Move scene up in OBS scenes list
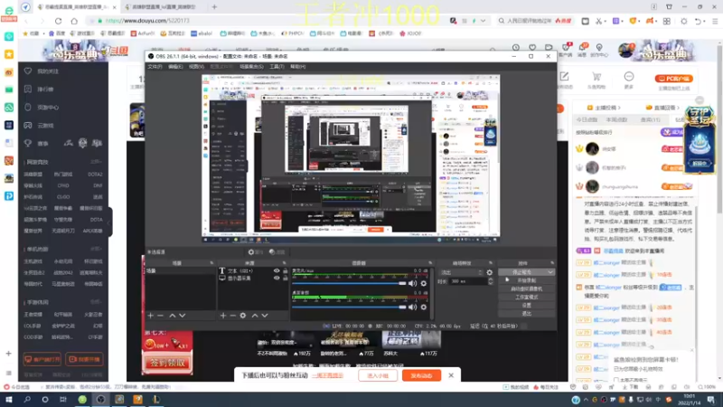This screenshot has height=407, width=723. click(172, 316)
